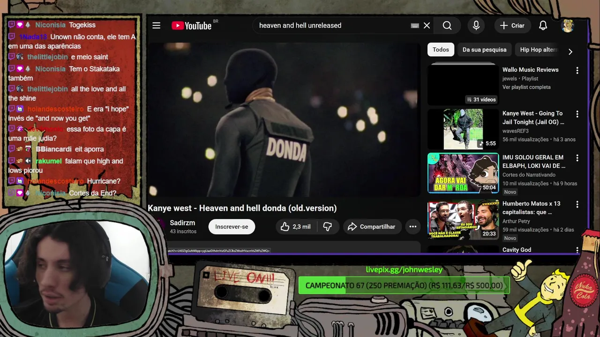Image resolution: width=600 pixels, height=337 pixels.
Task: Open 'Kanye West - Going To Jail Tonight' title
Action: click(533, 117)
